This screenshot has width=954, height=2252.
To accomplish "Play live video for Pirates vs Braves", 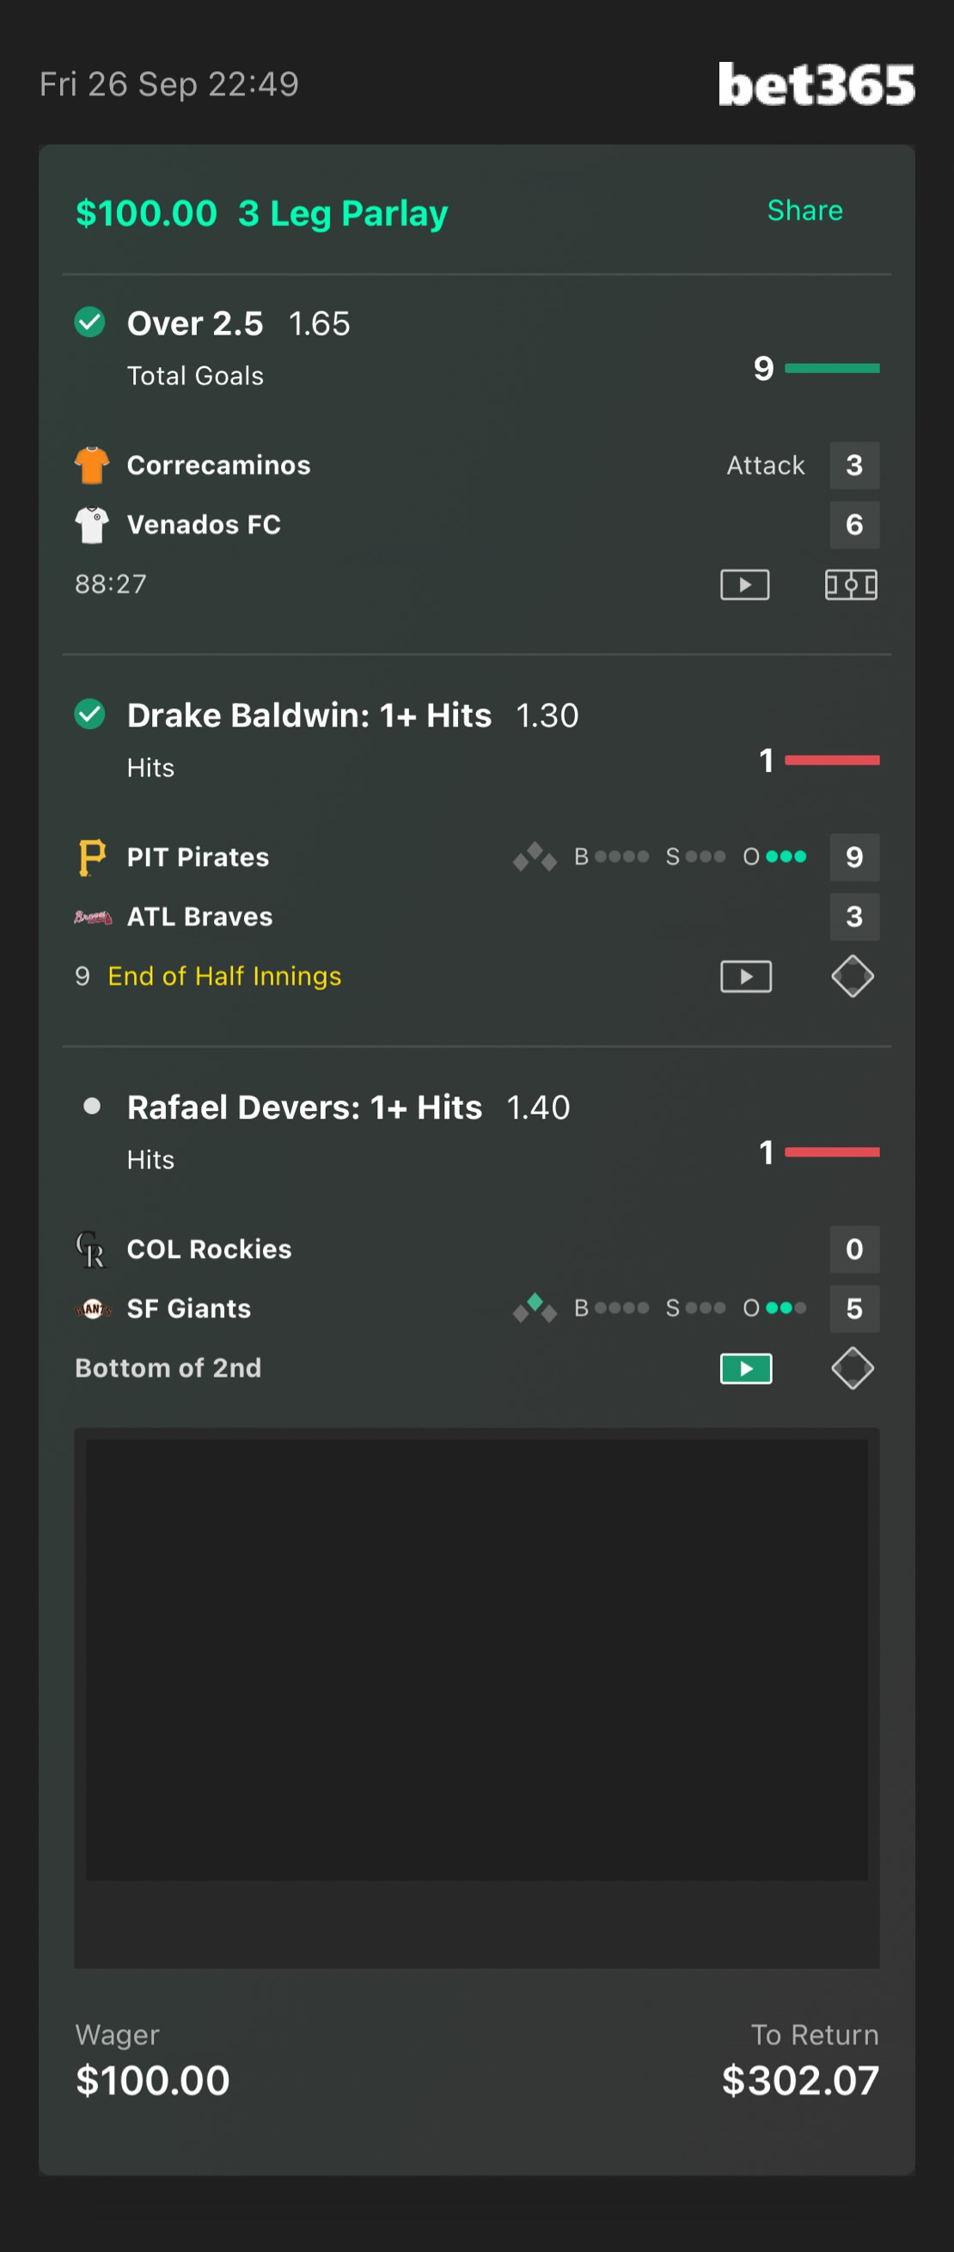I will coord(745,976).
